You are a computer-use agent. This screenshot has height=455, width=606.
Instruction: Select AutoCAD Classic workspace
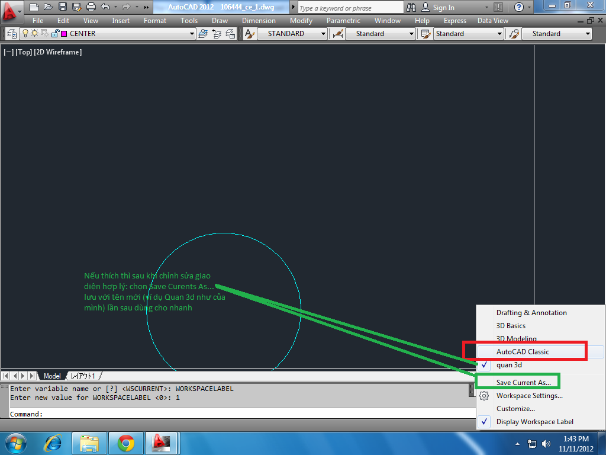pos(540,352)
